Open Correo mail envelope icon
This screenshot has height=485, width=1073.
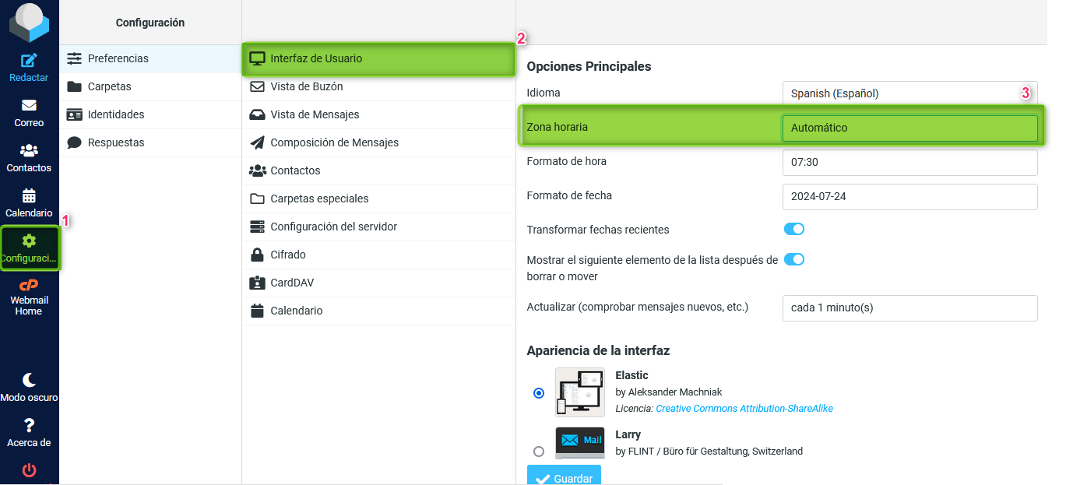tap(29, 106)
